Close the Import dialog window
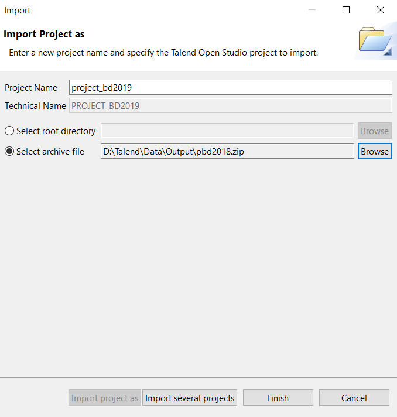Image resolution: width=397 pixels, height=417 pixels. tap(381, 10)
